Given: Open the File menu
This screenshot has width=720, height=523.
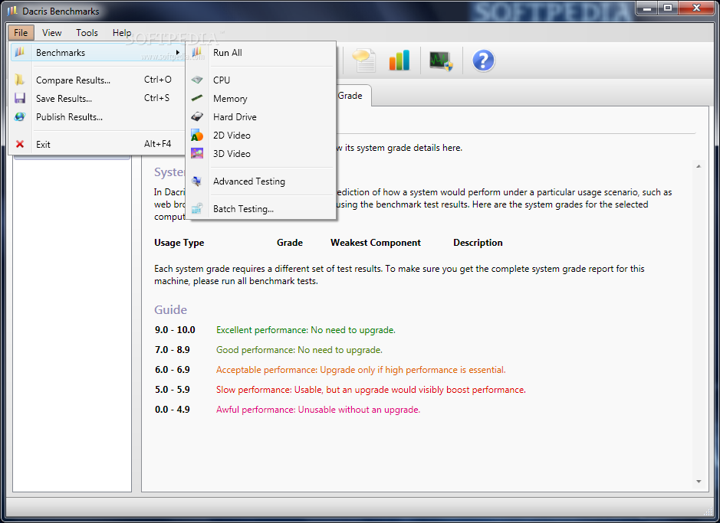Looking at the screenshot, I should tap(21, 33).
